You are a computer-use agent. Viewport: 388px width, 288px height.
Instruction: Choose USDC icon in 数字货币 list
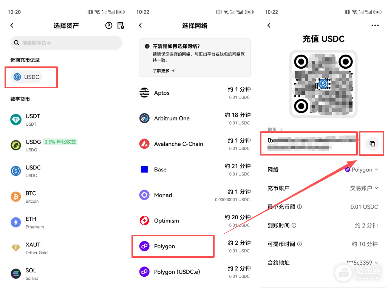point(16,171)
